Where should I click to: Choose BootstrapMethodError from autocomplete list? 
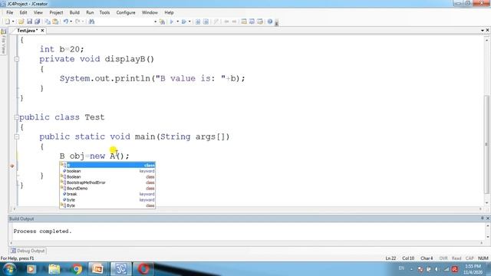pyautogui.click(x=107, y=182)
